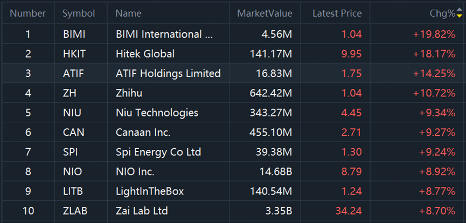Click NIO's 14.68B market value
This screenshot has width=466, height=223.
(275, 172)
